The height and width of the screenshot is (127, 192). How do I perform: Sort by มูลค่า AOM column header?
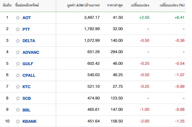(x=83, y=6)
